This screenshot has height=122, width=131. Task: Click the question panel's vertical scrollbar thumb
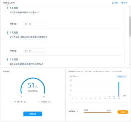click(130, 26)
